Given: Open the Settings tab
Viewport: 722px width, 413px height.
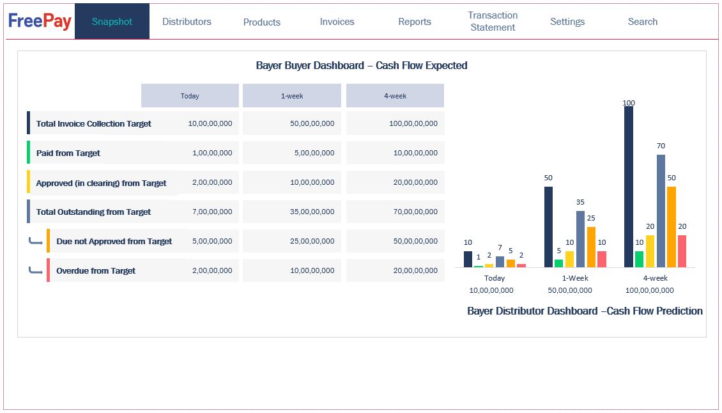Looking at the screenshot, I should point(567,22).
